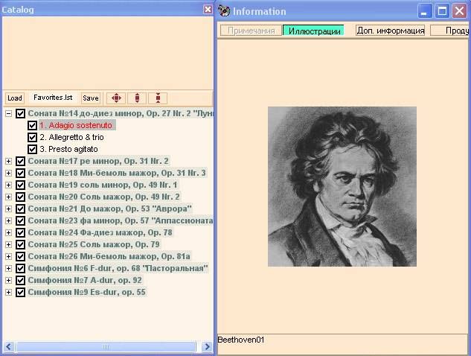Uncheck Соната №17 ре минор checkbox
The height and width of the screenshot is (356, 471).
[20, 161]
